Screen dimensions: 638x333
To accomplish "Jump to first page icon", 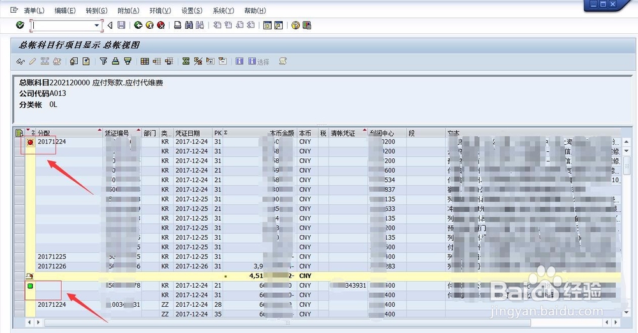I will [218, 26].
